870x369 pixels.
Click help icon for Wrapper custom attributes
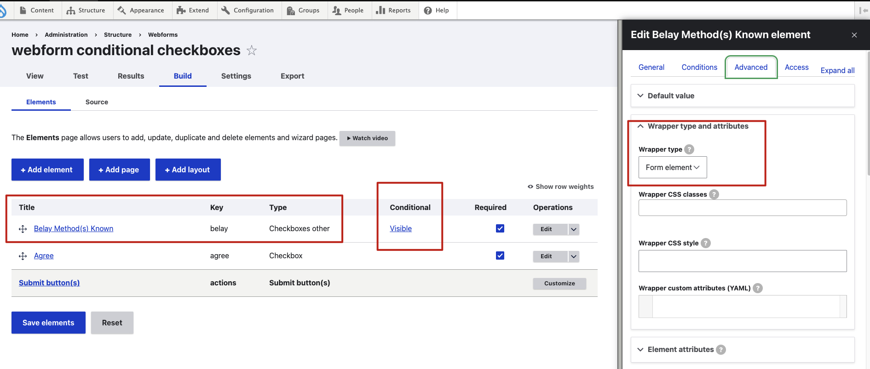click(x=757, y=288)
